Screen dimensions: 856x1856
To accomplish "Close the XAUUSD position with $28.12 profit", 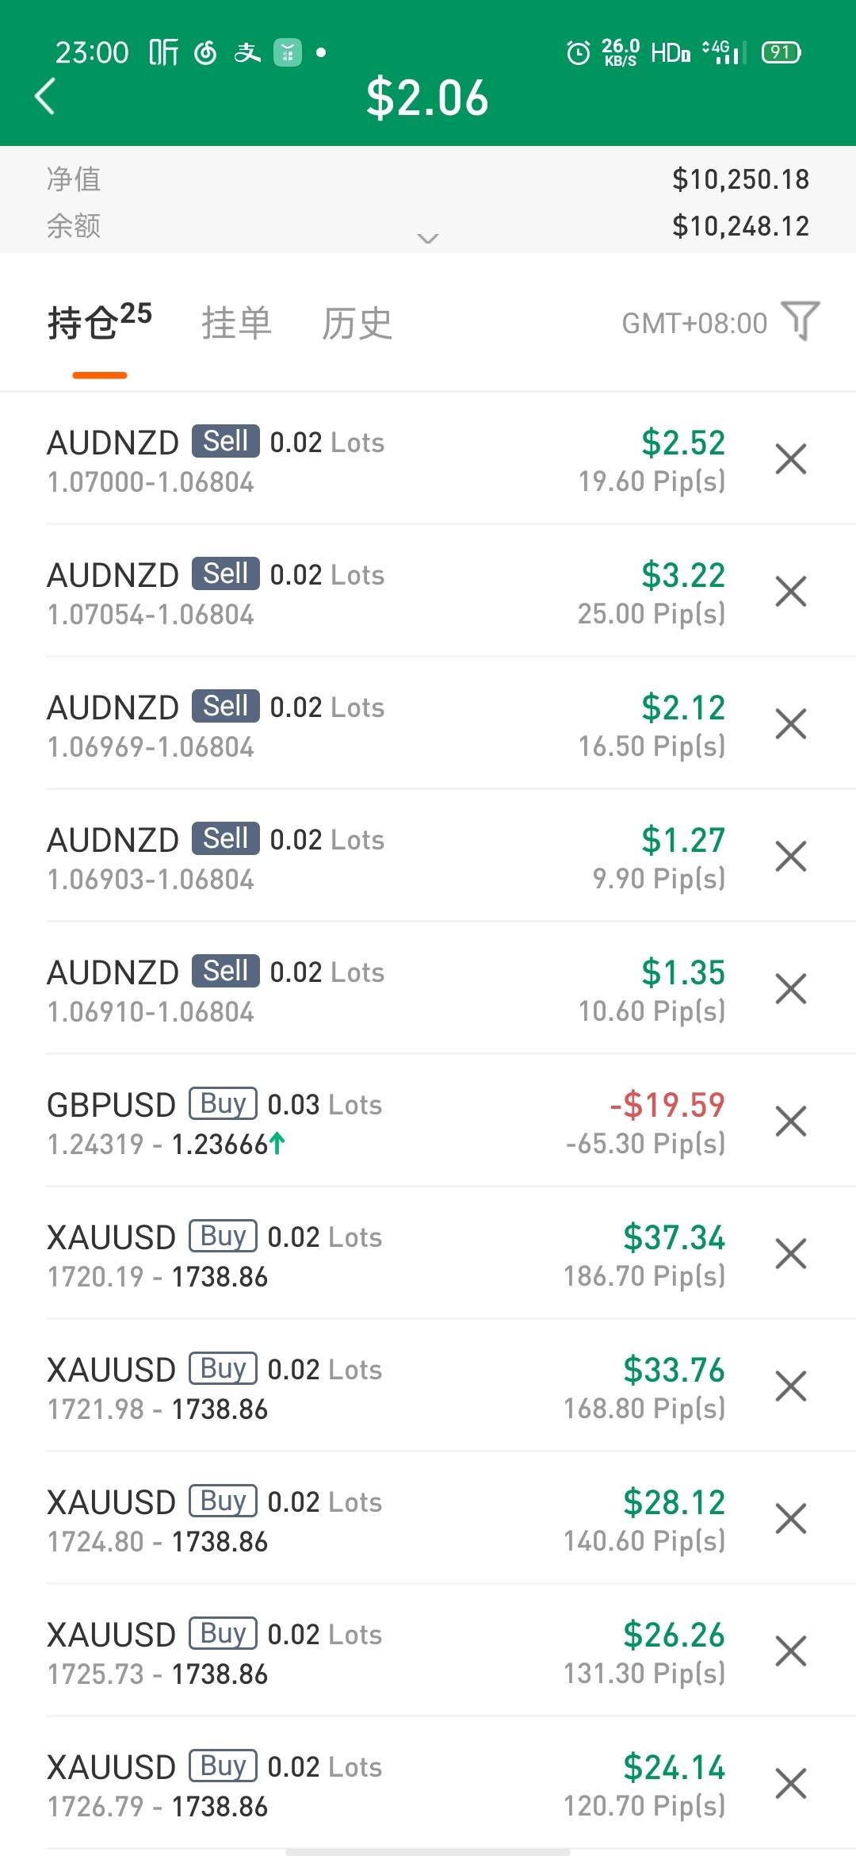I will 790,1519.
